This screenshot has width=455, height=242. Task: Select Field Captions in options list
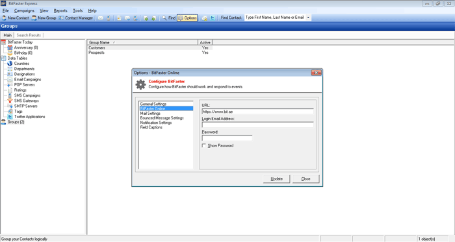point(166,127)
